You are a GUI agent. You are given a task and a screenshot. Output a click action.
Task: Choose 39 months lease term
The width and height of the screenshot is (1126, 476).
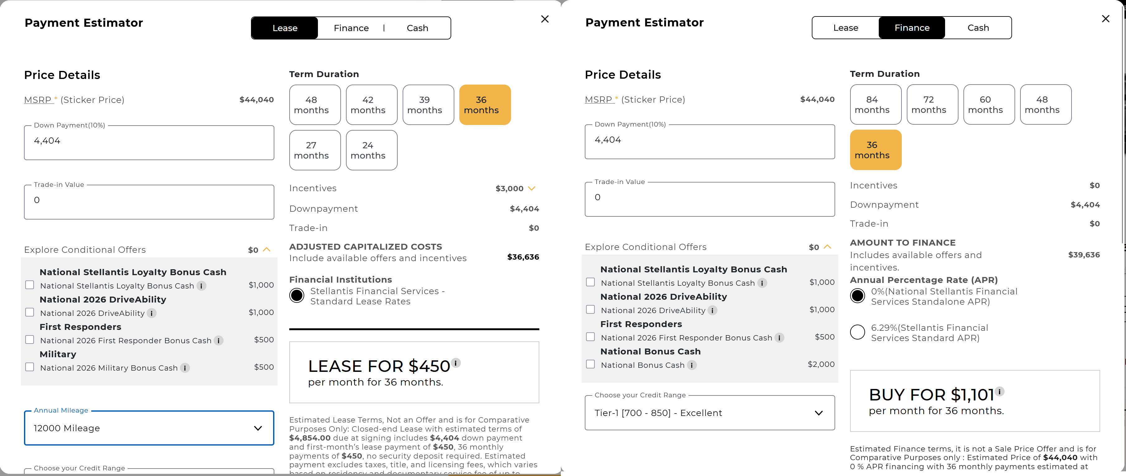(428, 105)
